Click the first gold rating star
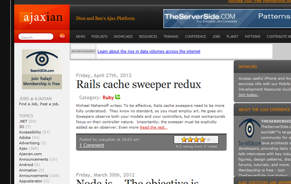 [x=184, y=139]
